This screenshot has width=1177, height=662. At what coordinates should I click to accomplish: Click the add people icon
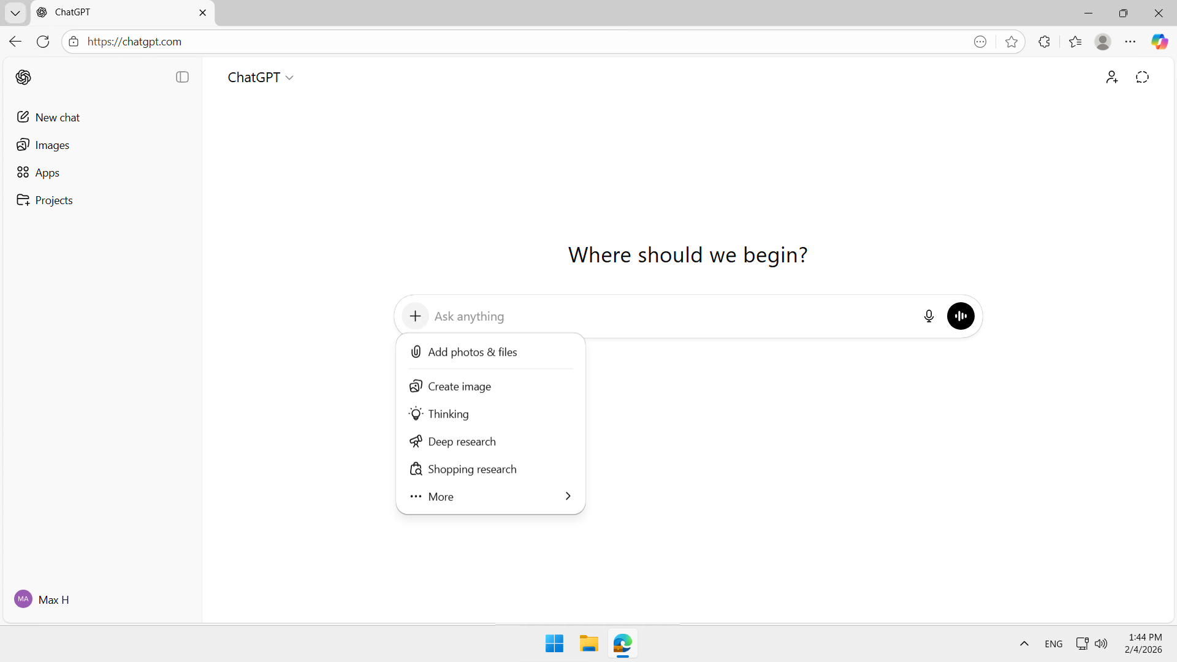pos(1111,77)
